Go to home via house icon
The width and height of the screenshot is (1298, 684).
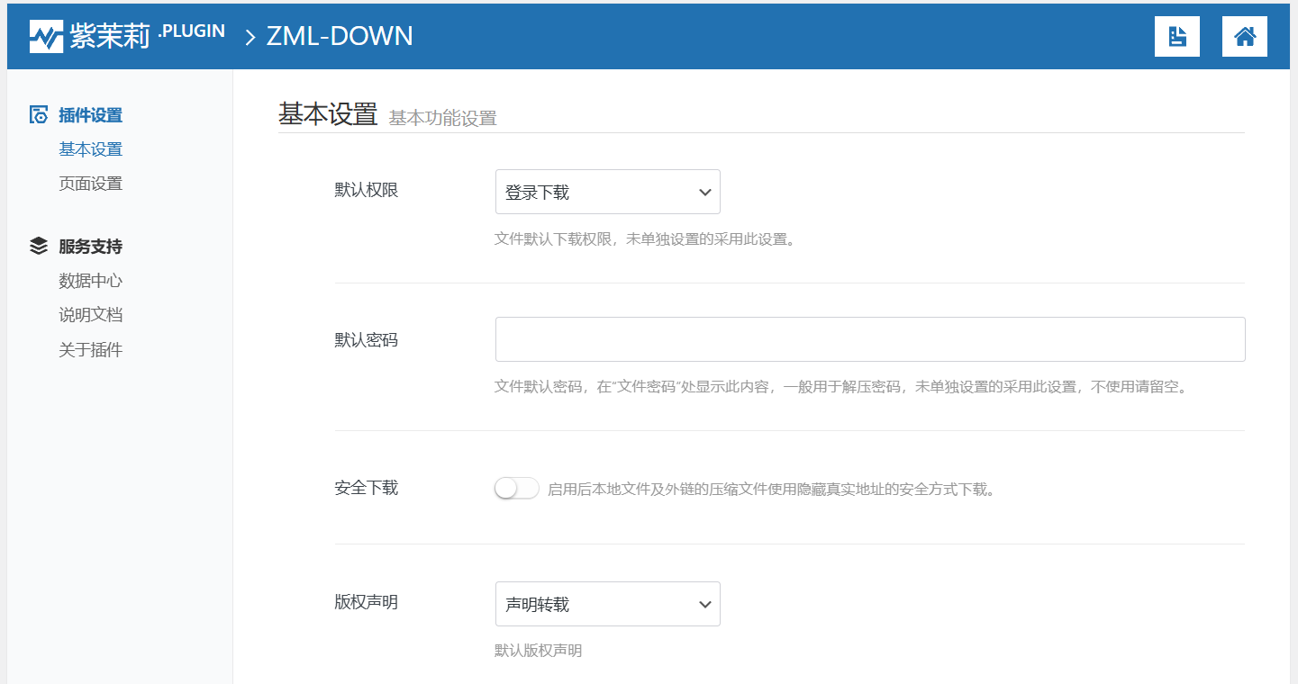[1245, 36]
